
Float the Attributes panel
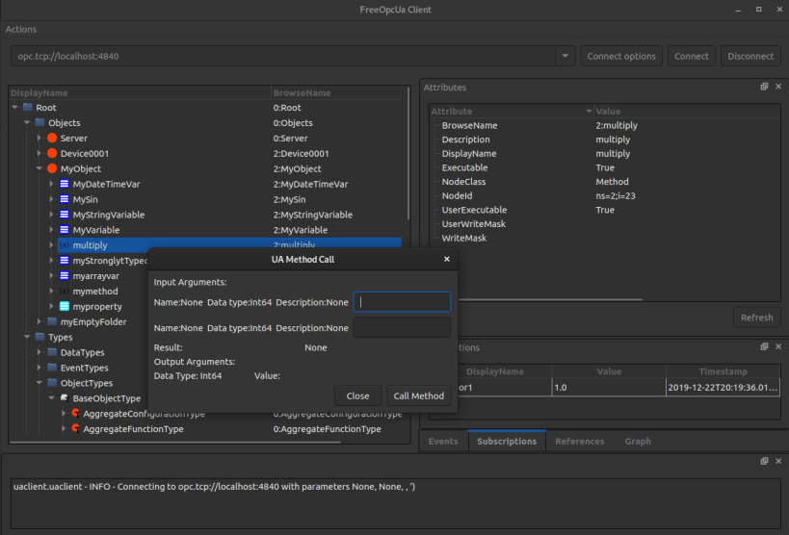[764, 87]
